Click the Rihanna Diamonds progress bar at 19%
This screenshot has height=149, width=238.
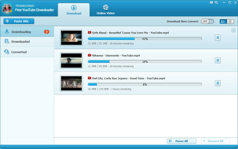(x=145, y=61)
